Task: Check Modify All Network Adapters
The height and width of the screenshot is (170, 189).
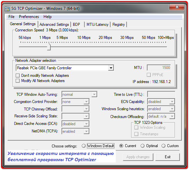Action: (18, 81)
